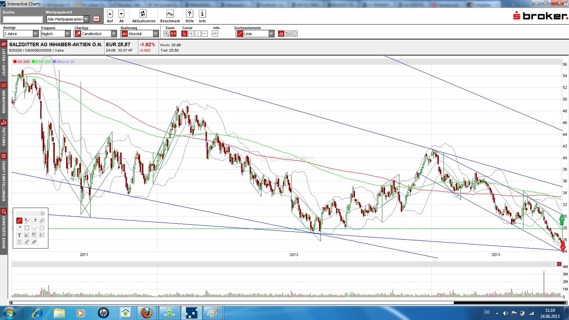Choose the arrow drawing tool
This screenshot has height=320, width=569.
[x=19, y=228]
